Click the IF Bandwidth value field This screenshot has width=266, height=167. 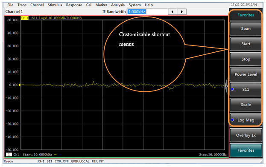(147, 12)
